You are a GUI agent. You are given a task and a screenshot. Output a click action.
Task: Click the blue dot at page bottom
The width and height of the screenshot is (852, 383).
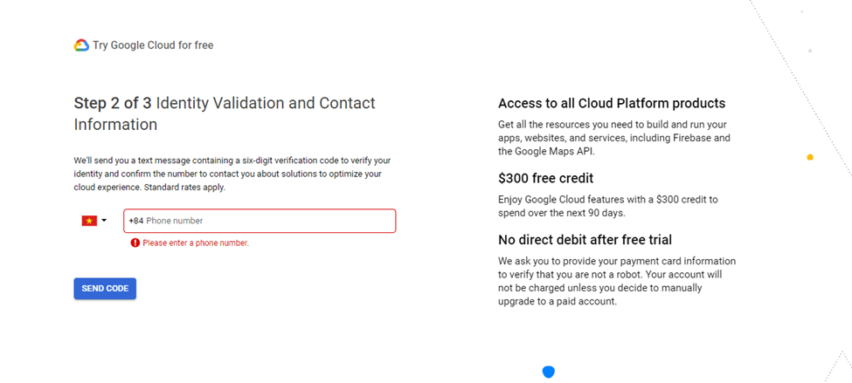(549, 373)
